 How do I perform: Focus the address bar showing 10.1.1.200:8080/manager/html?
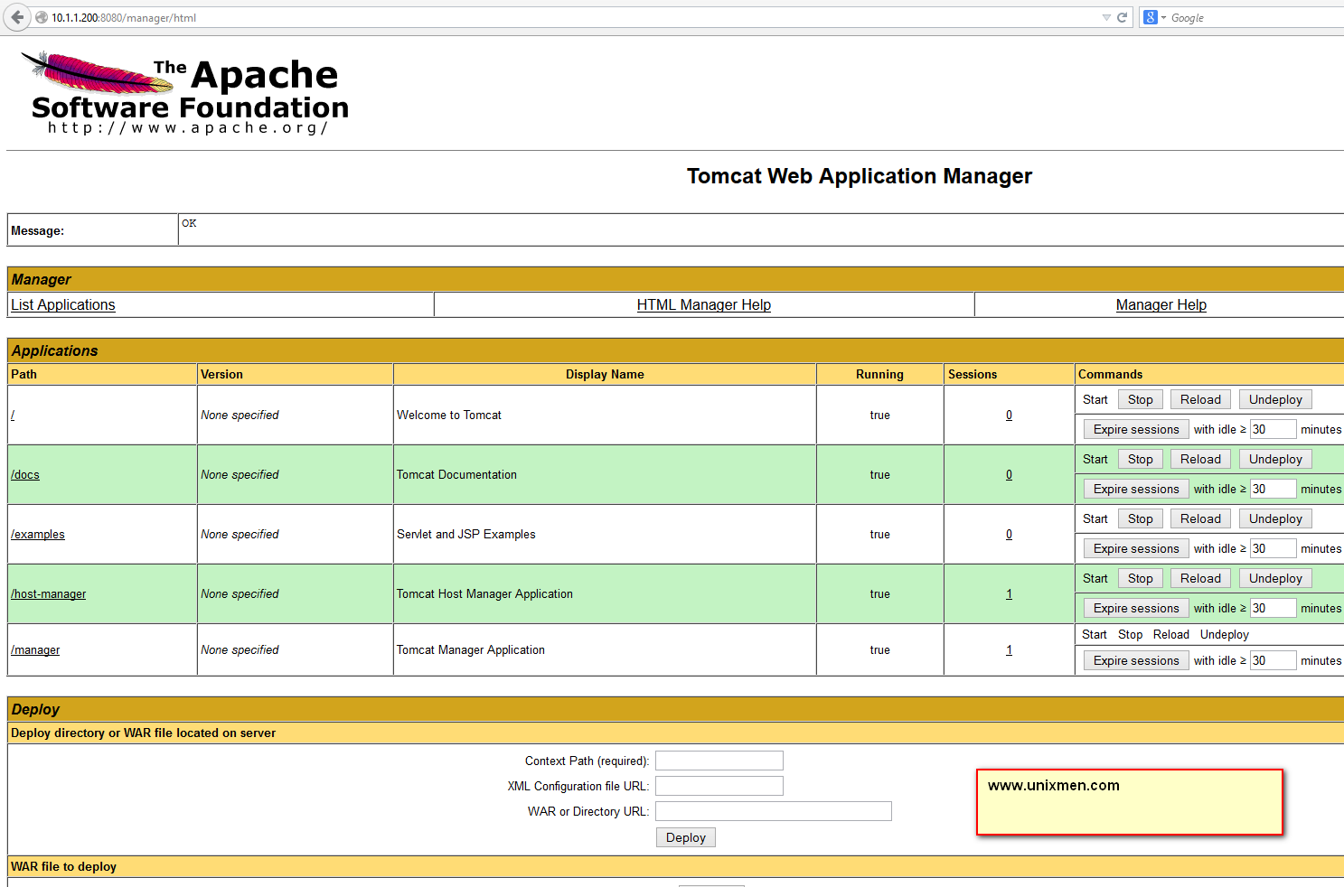point(569,17)
